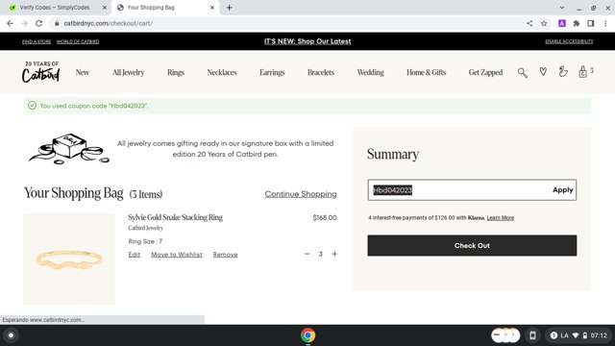Open the New menu item
Screen dimensions: 615x346
pos(83,73)
